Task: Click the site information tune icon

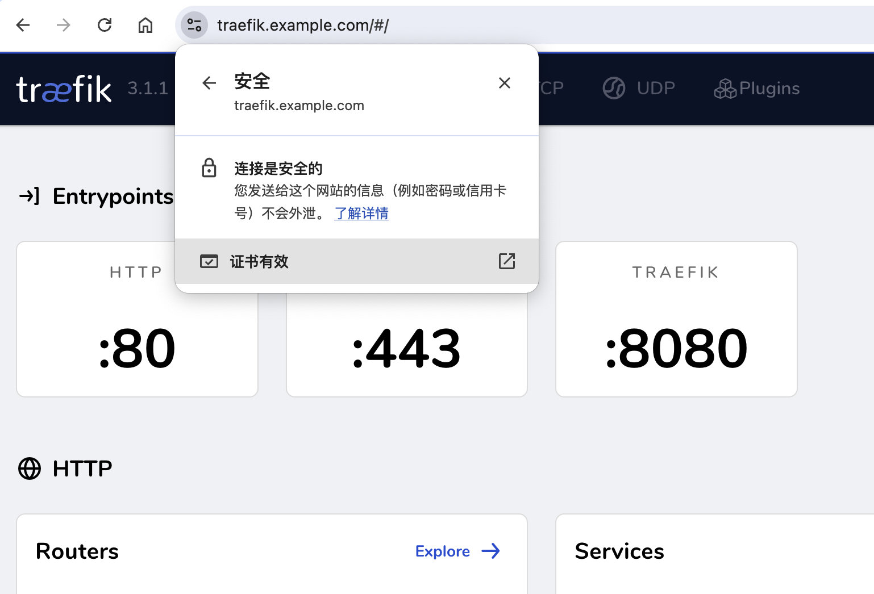Action: (x=194, y=25)
